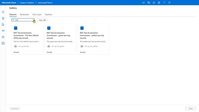
Task: Click Sample tag on green taxi card
Action: (49, 52)
